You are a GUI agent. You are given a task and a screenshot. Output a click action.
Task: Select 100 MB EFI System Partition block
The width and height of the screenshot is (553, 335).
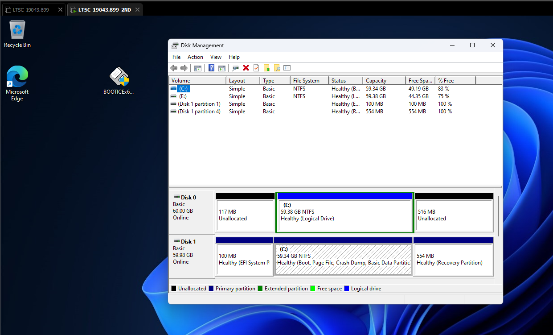[x=244, y=256]
